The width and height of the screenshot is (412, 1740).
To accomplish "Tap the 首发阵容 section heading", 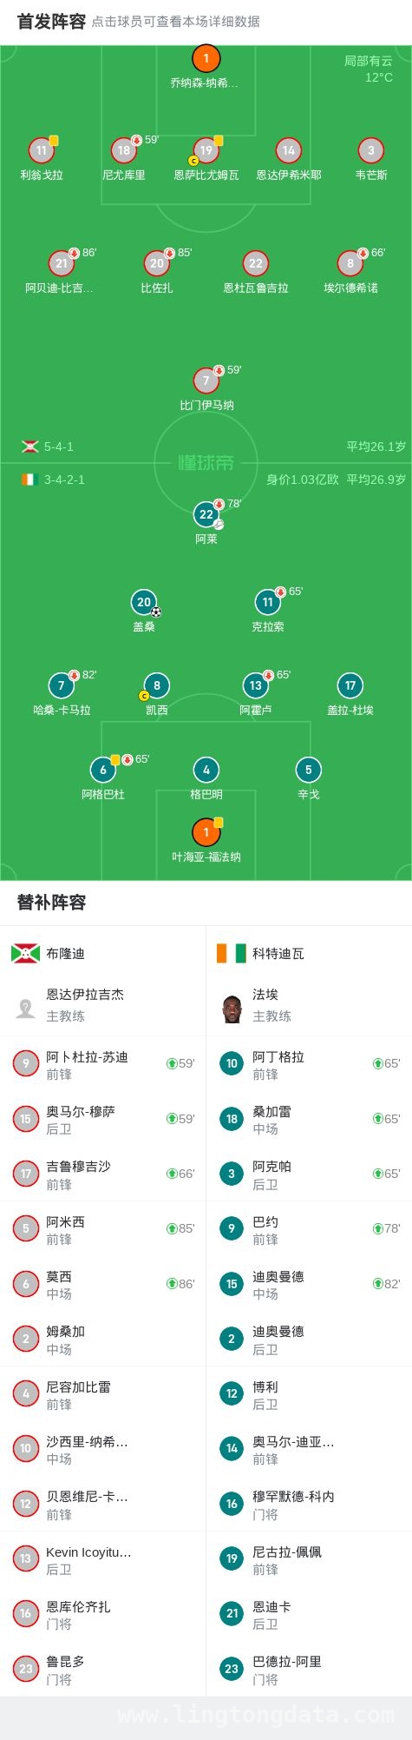I will (x=51, y=21).
